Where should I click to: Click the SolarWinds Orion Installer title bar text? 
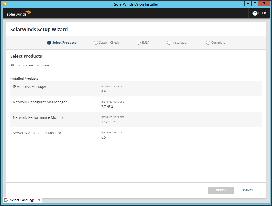click(x=136, y=4)
